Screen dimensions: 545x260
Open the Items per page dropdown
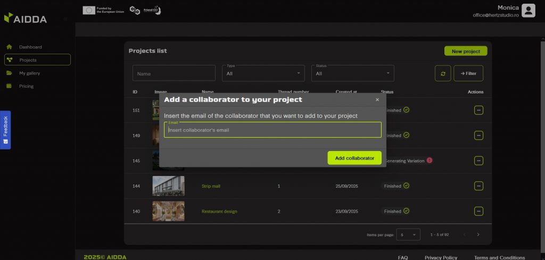point(408,234)
